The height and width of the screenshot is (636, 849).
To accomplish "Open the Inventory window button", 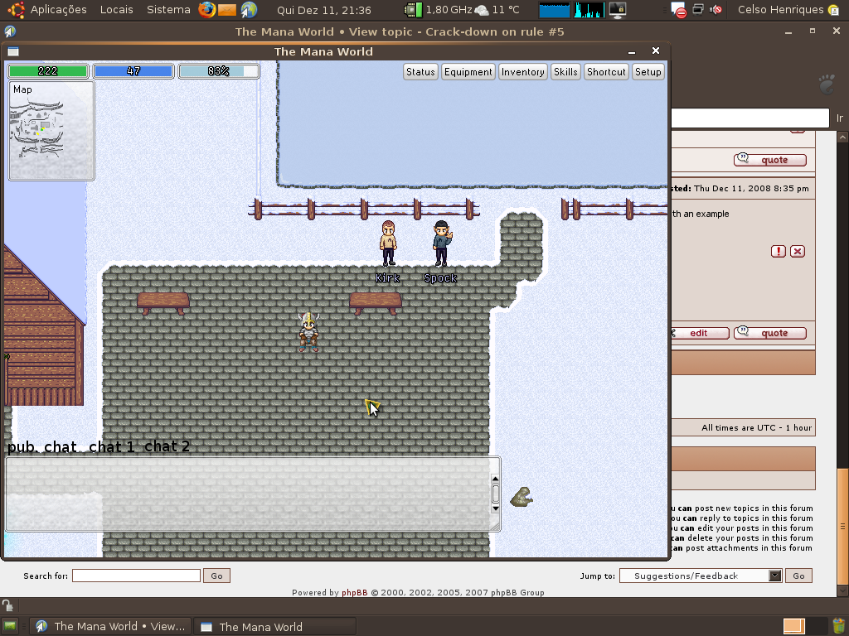I will tap(523, 72).
